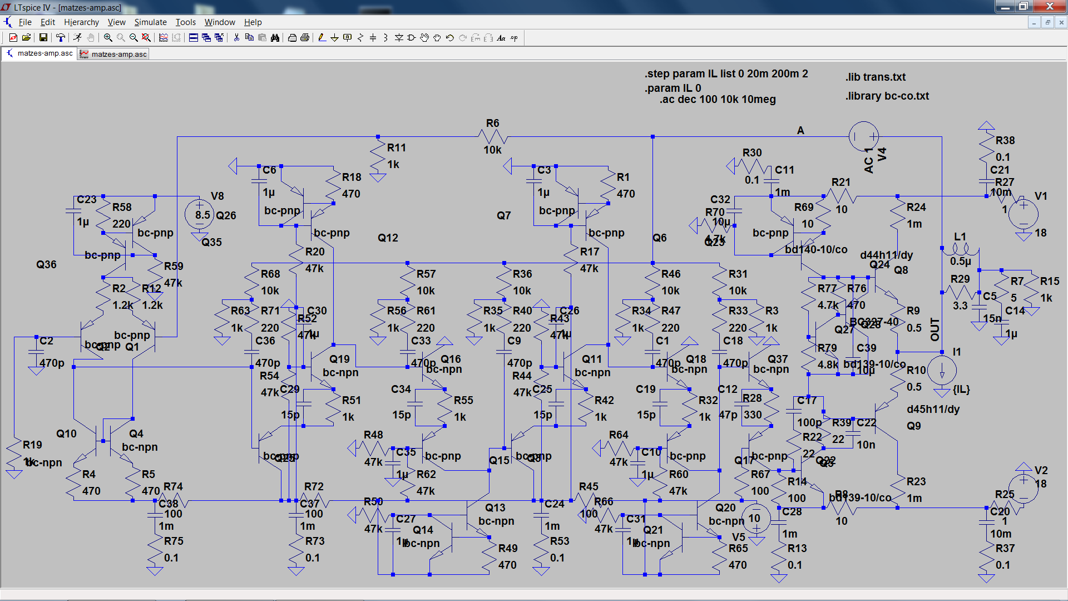Close all windows using the toolbar icon
This screenshot has height=601, width=1068.
point(219,38)
